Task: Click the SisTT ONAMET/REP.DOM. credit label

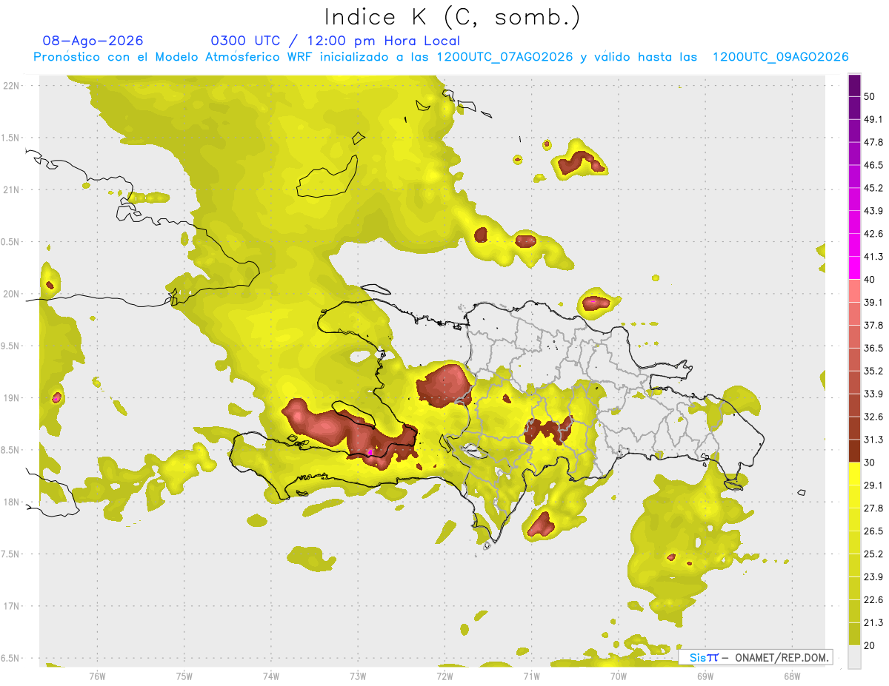Action: point(756,657)
